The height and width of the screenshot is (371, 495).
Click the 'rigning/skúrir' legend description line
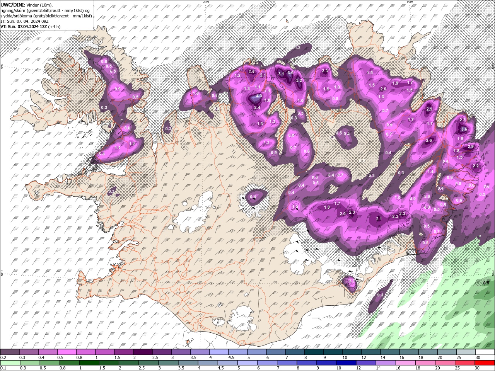pyautogui.click(x=45, y=10)
